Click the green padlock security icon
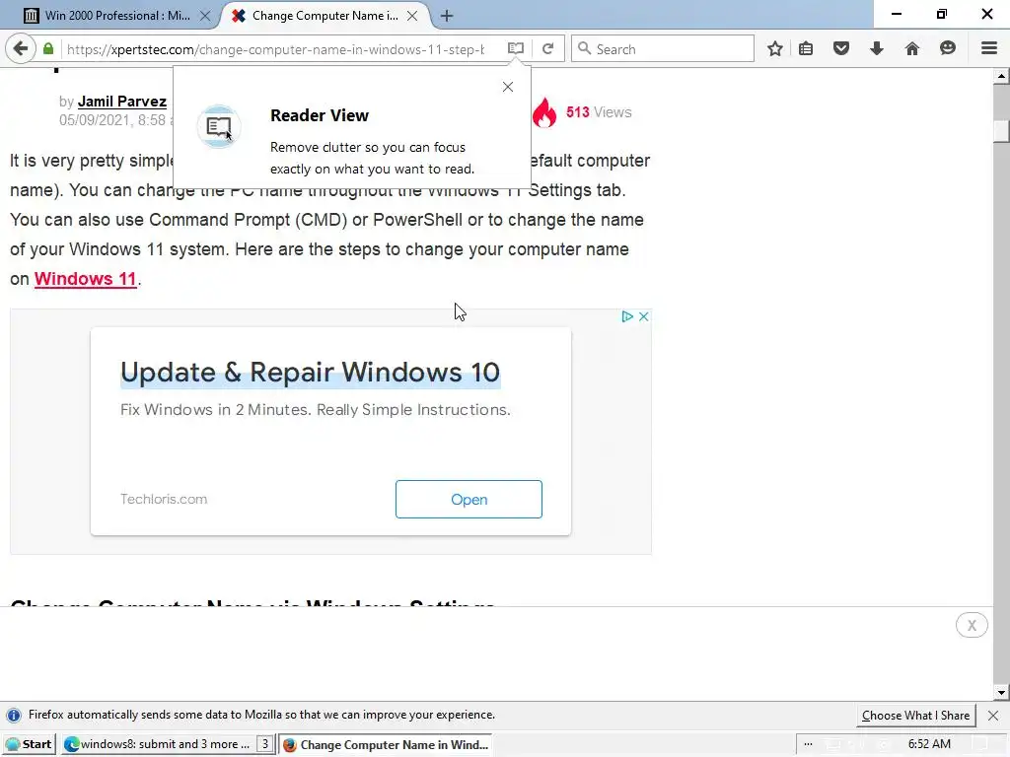1010x757 pixels. [x=48, y=49]
